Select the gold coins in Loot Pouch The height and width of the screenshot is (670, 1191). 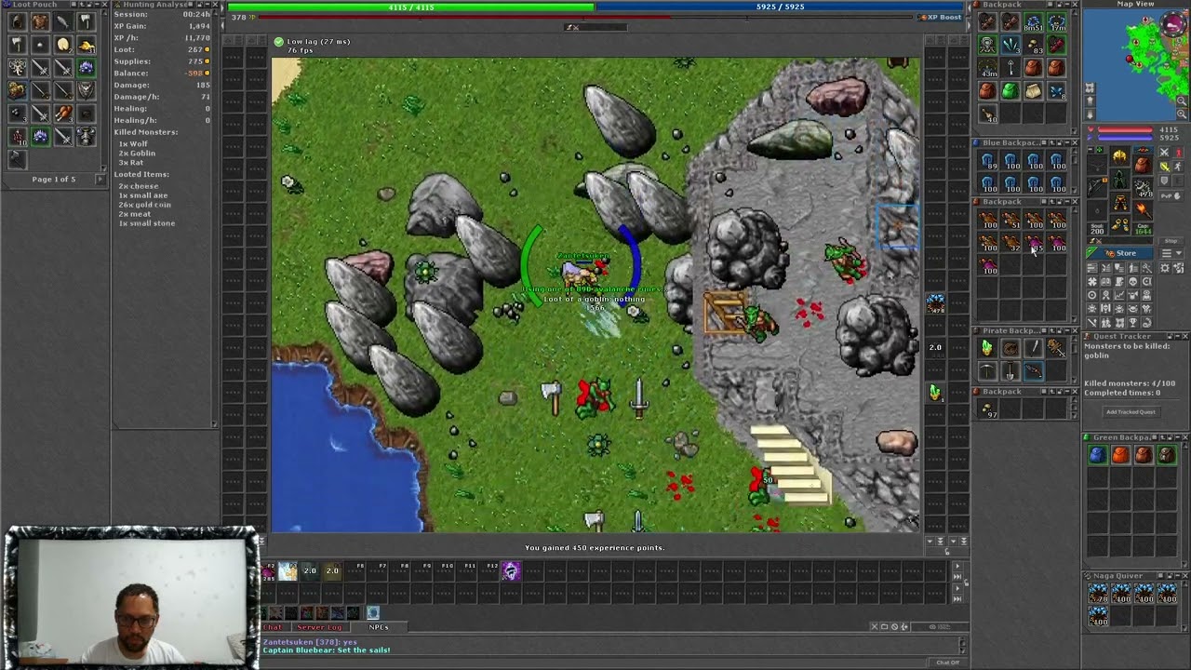(x=87, y=45)
